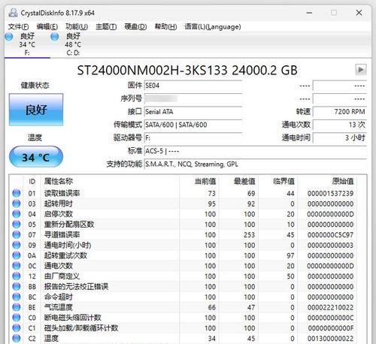The height and width of the screenshot is (344, 376).
Task: Click disk title ST24000NM002H-3KS133 24000.2 GB
Action: (187, 70)
